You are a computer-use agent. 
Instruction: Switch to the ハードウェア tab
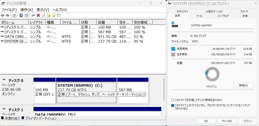click(x=223, y=16)
